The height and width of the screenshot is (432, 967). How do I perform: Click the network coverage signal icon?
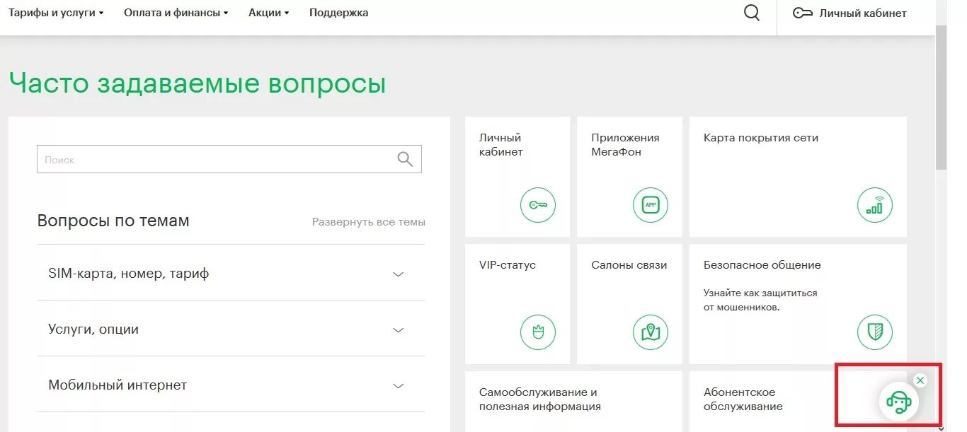[875, 205]
